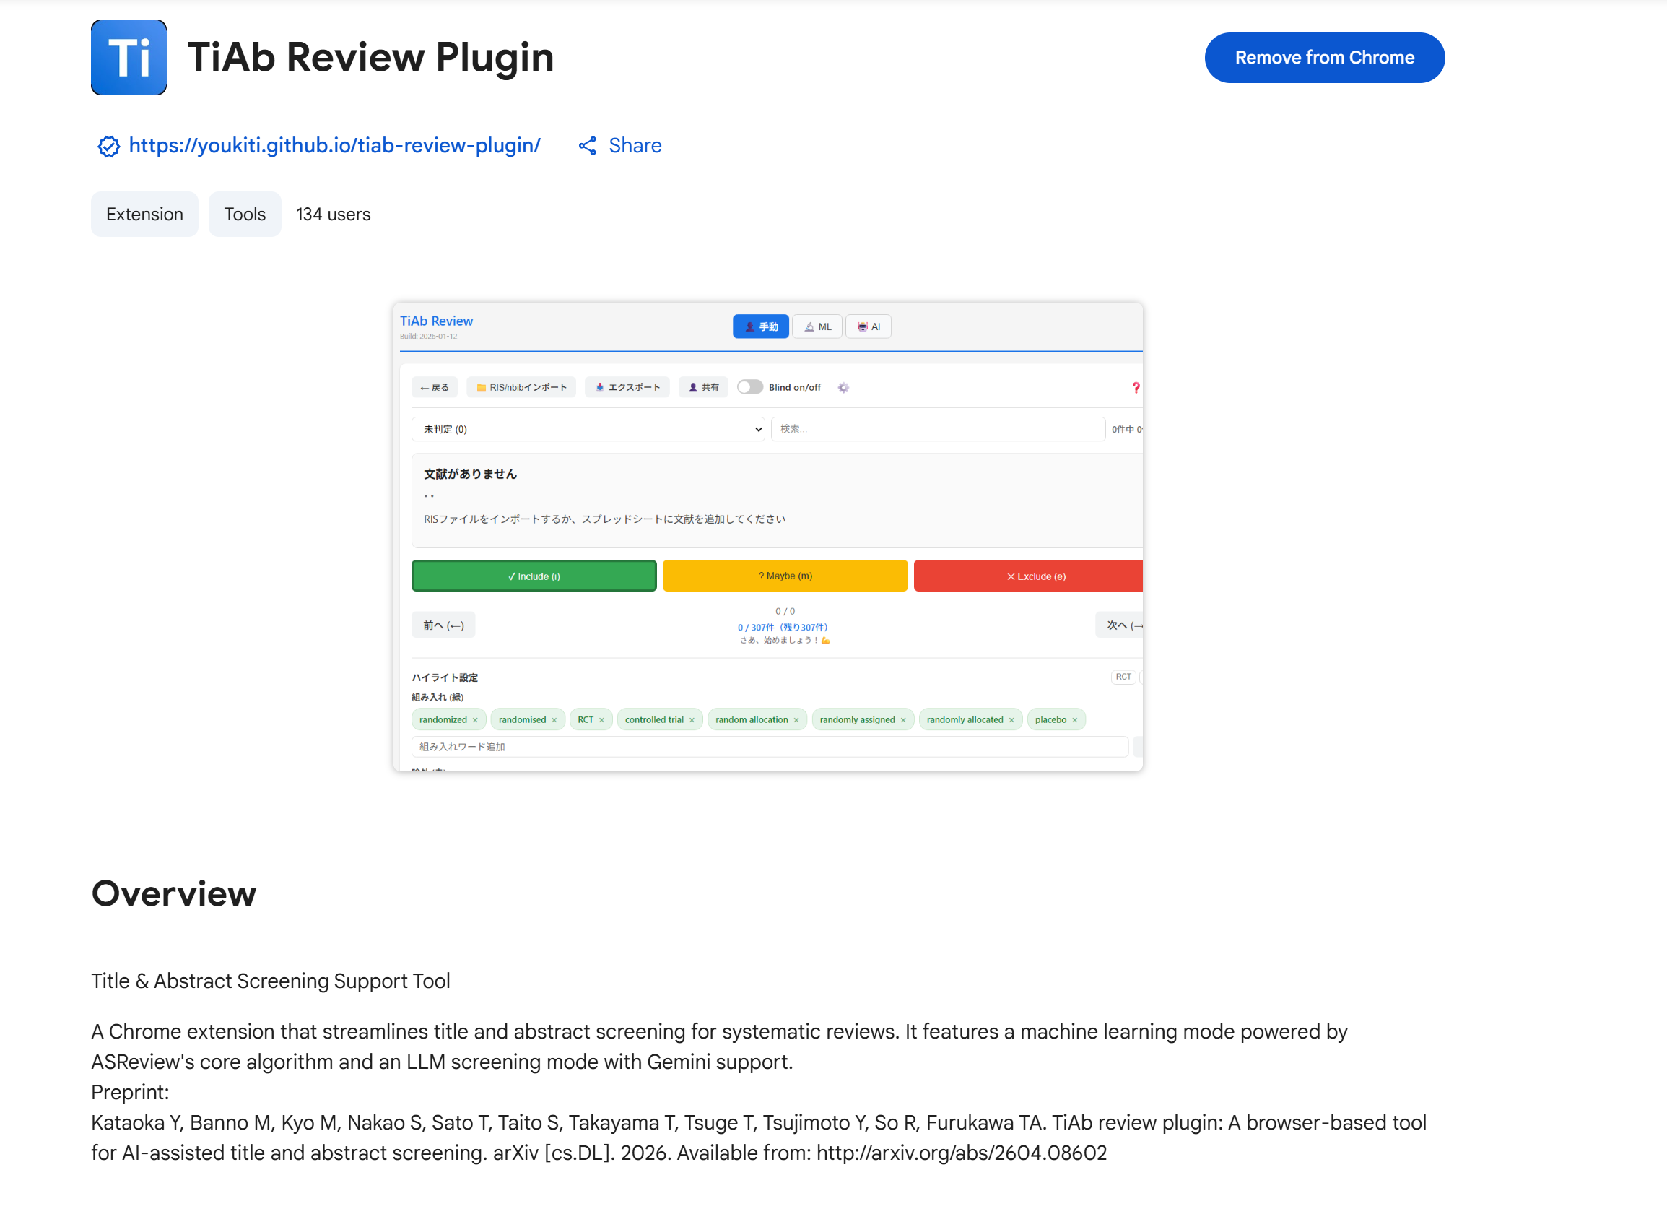Click the Tools category chip
Image resolution: width=1667 pixels, height=1209 pixels.
245,214
